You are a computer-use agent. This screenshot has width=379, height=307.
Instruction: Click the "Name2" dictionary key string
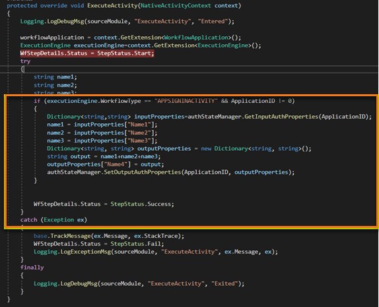[x=139, y=132]
